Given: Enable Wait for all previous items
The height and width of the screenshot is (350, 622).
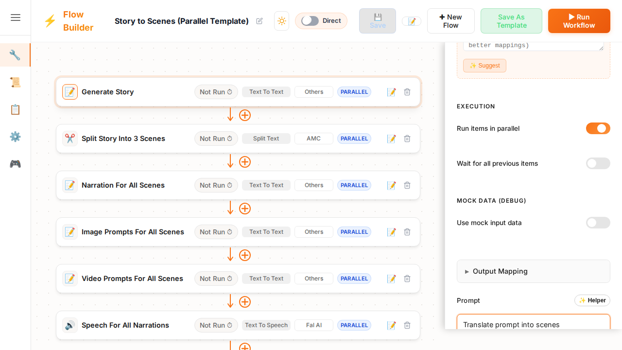Looking at the screenshot, I should click(x=598, y=163).
